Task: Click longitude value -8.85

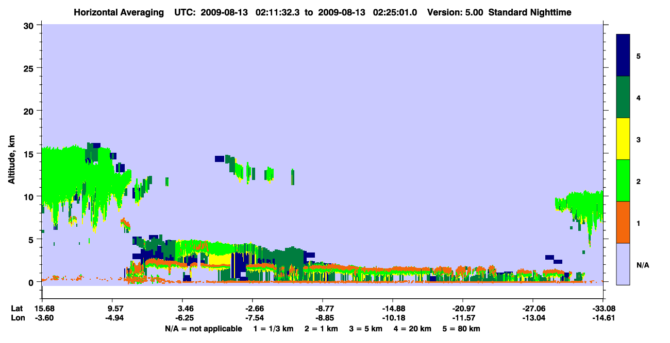Action: click(x=323, y=318)
